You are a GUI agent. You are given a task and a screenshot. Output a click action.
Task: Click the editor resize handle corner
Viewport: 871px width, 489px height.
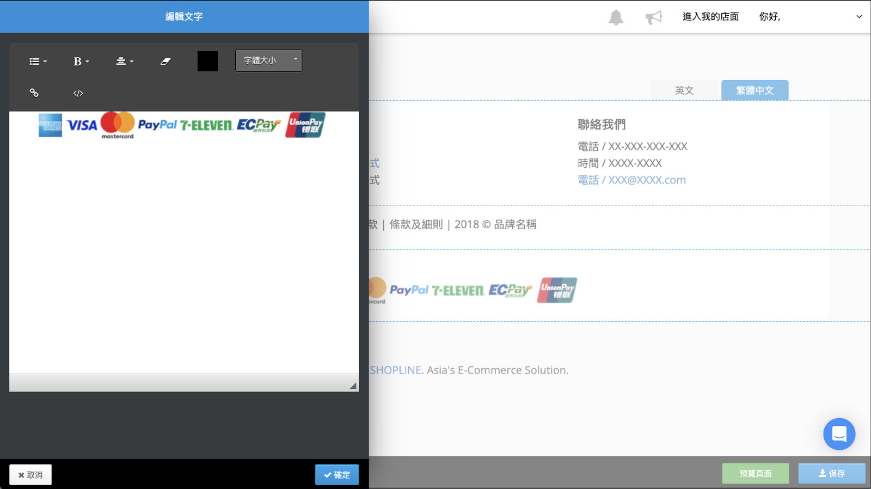pos(353,386)
